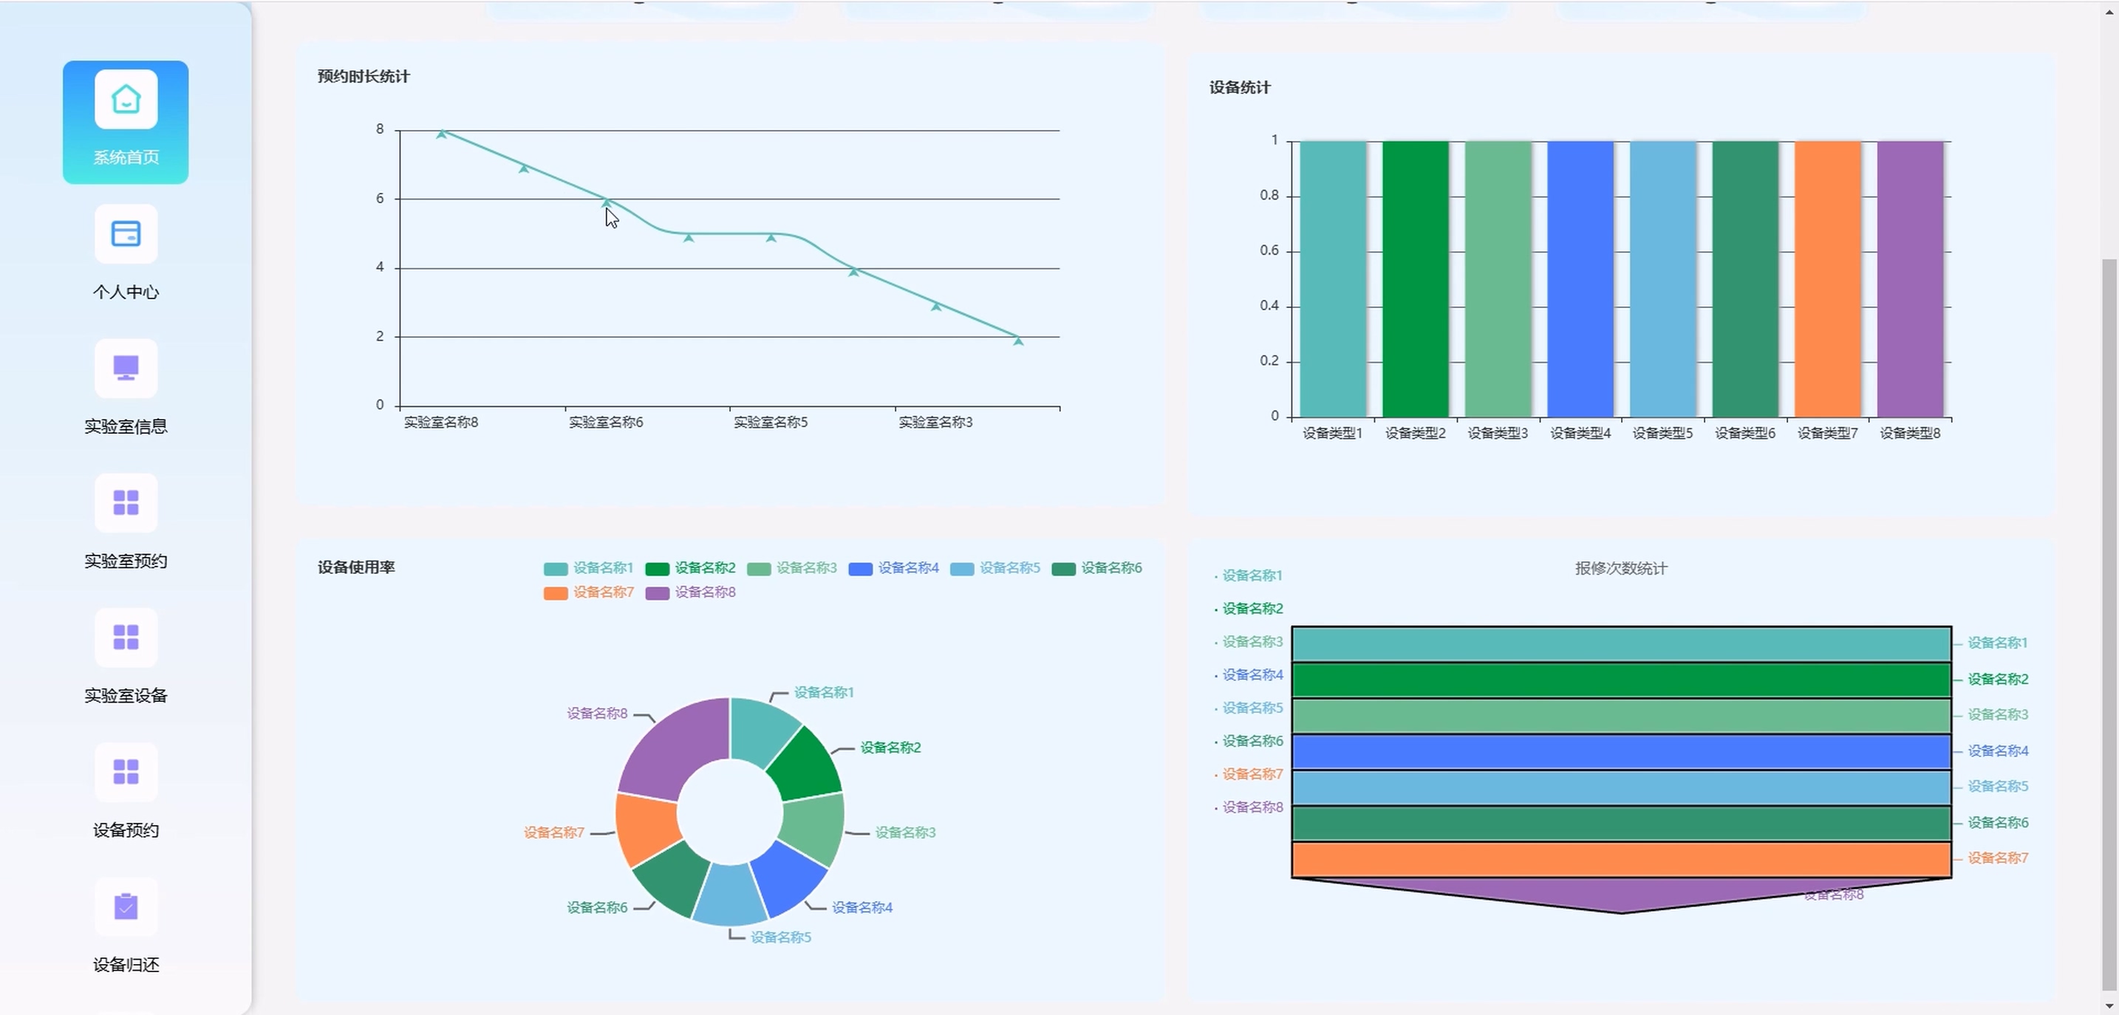Click the line point at 实验室名称8
The height and width of the screenshot is (1015, 2119).
pyautogui.click(x=442, y=133)
